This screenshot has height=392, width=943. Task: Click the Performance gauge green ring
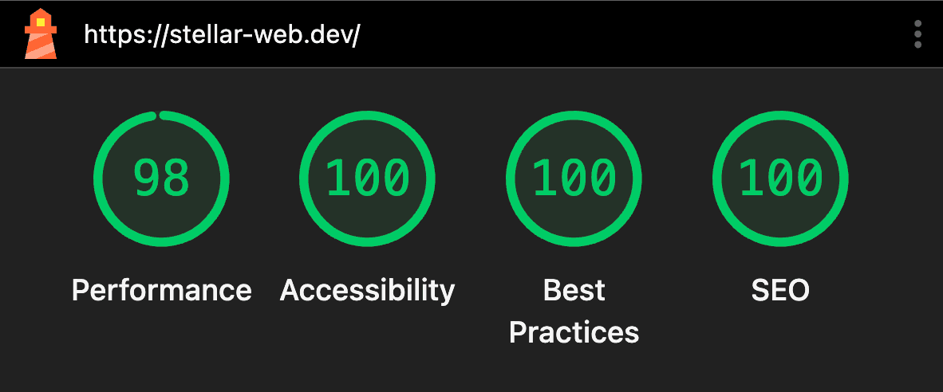(98, 178)
